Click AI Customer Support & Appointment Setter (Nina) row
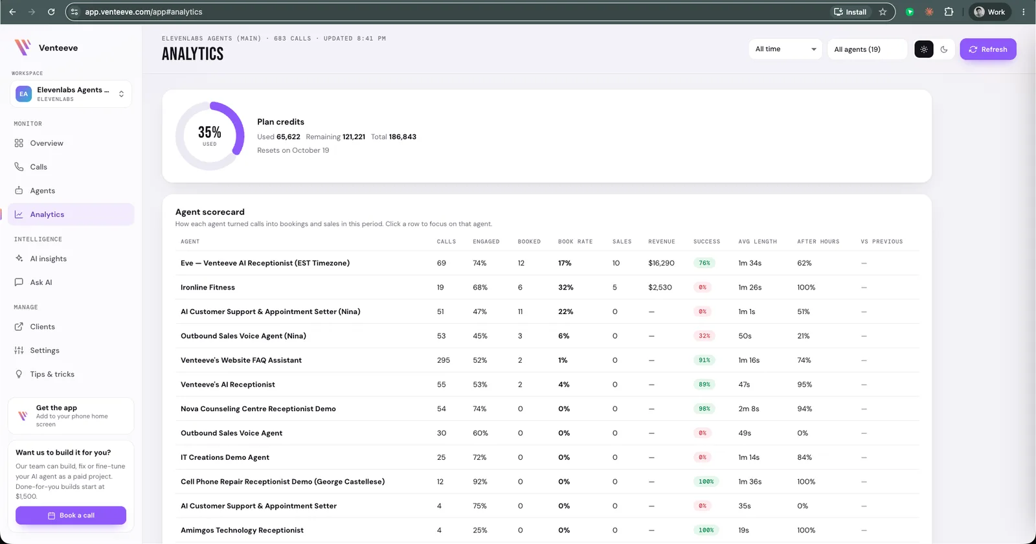Viewport: 1036px width, 544px height. 547,312
